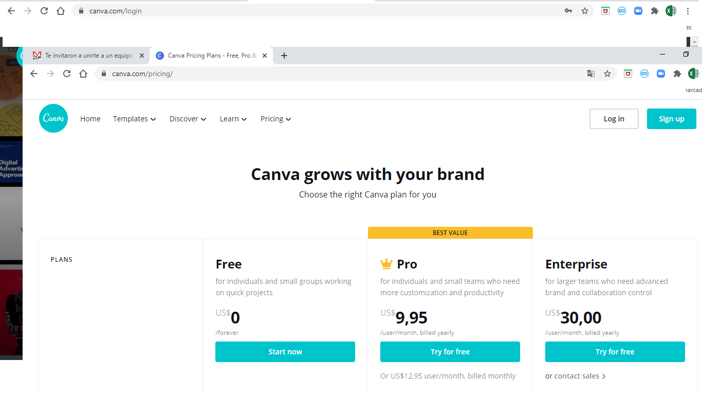This screenshot has height=395, width=702.
Task: Click the McAfee extension icon in the pricing window
Action: pos(628,74)
